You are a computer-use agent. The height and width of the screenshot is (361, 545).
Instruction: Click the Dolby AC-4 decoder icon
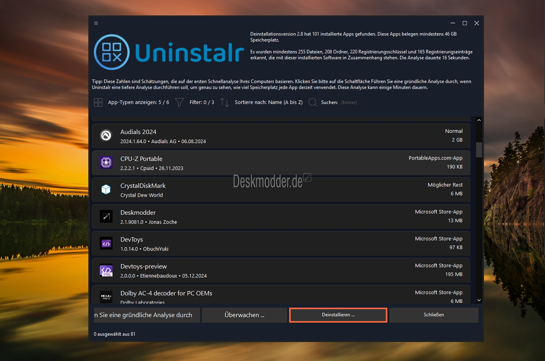point(106,297)
